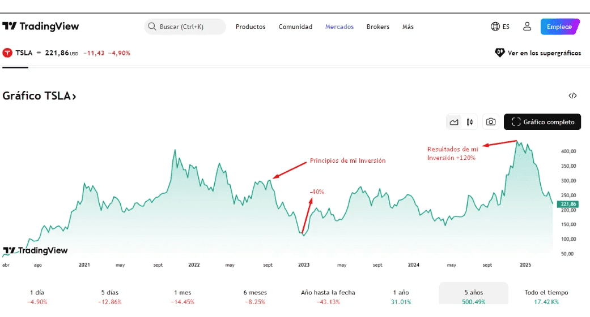Expand the Productos menu

251,27
